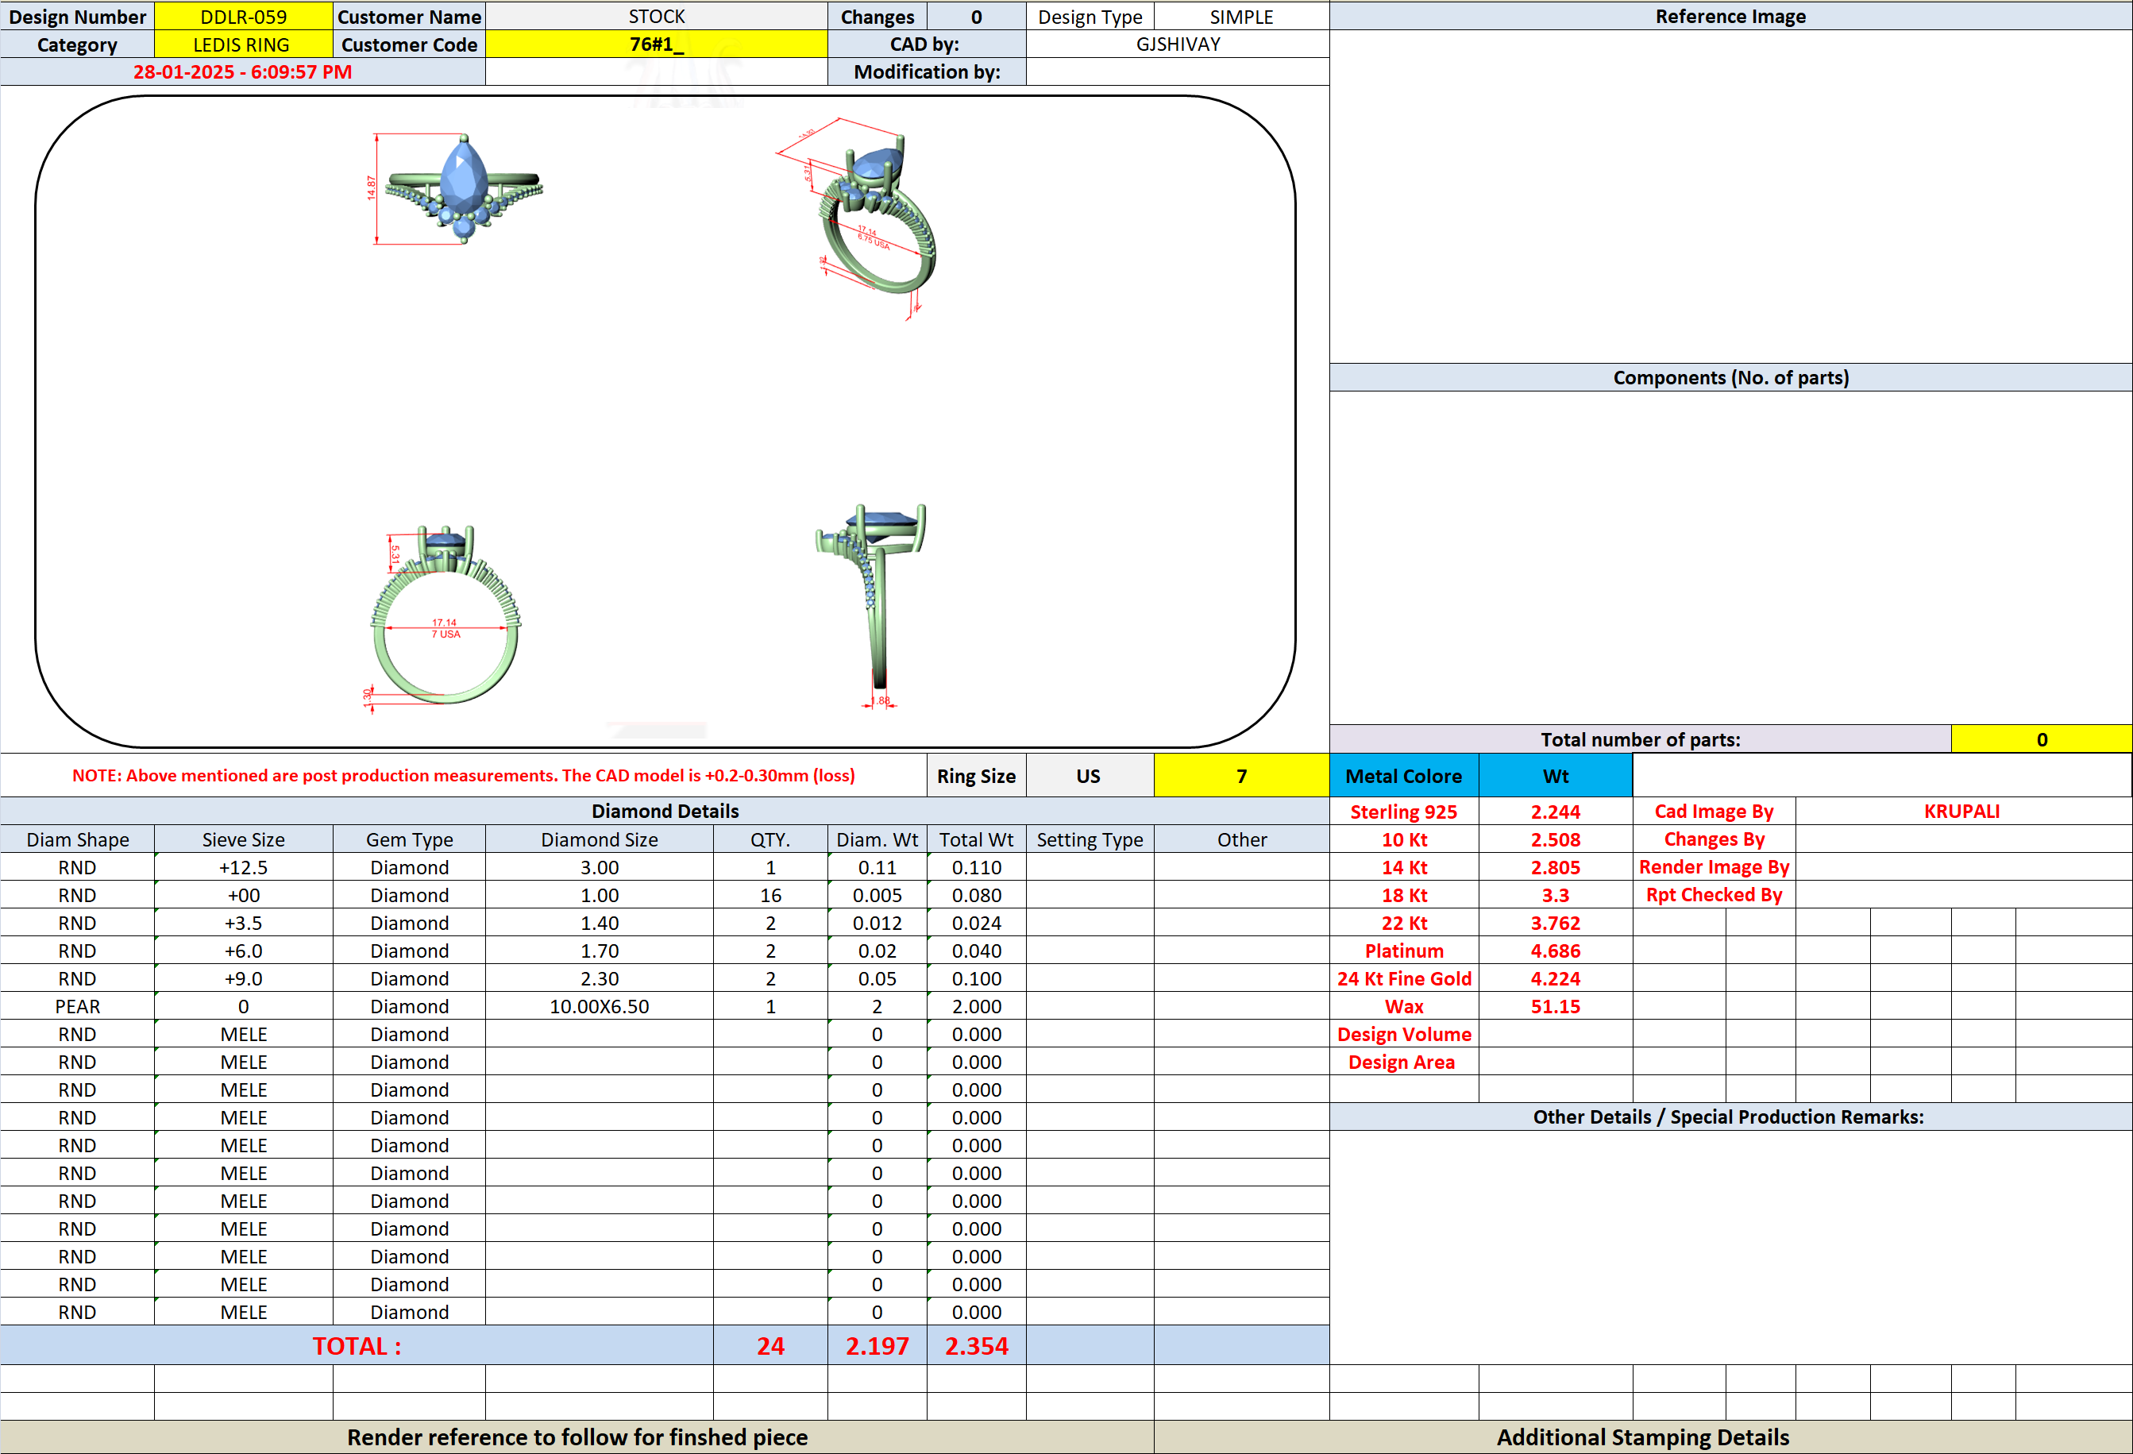
Task: Select Sterling 925 weight 2.244
Action: pyautogui.click(x=1556, y=812)
